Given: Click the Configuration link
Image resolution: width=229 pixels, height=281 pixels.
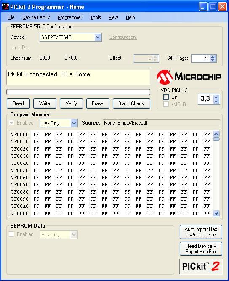Looking at the screenshot, I should [x=123, y=37].
